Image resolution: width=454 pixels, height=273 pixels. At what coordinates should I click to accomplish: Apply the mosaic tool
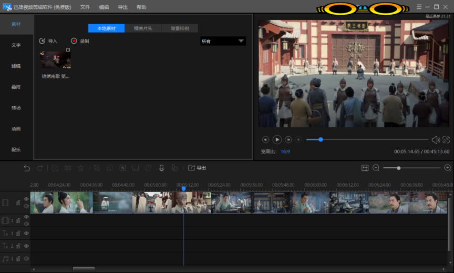pyautogui.click(x=123, y=168)
